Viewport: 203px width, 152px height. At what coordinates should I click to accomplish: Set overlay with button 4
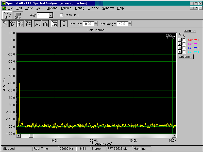[x=180, y=52]
